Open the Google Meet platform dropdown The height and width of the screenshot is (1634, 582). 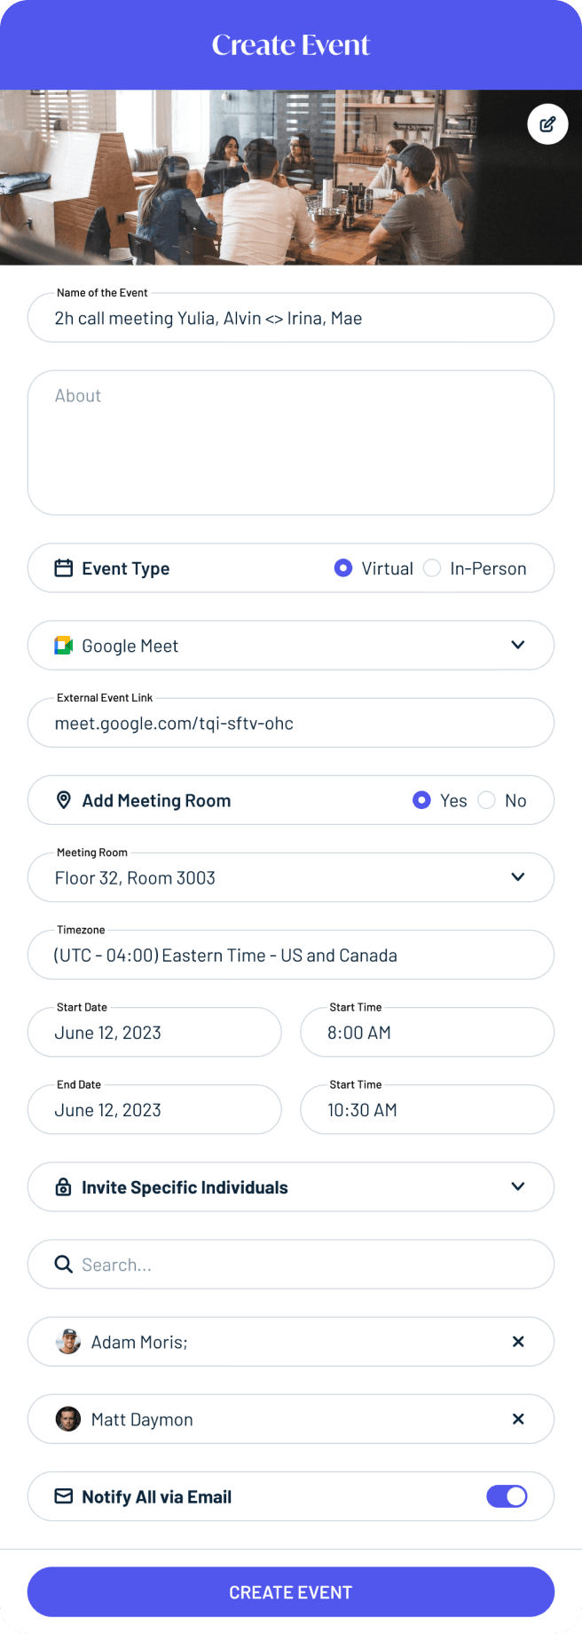point(518,646)
